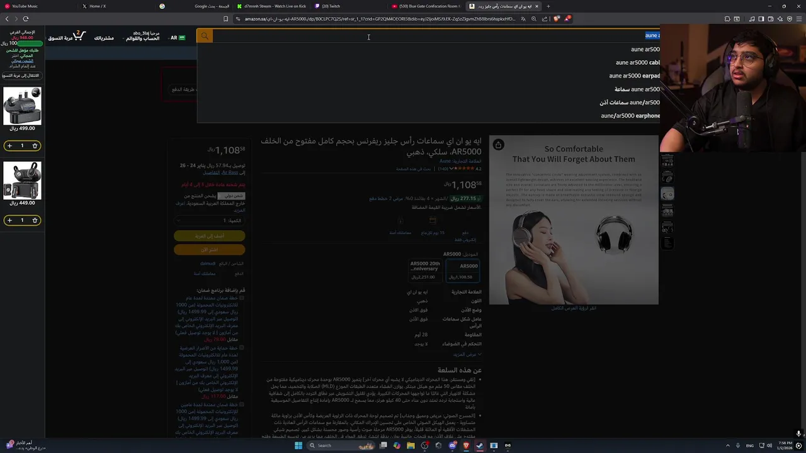Open the Task View icon on the taskbar
The image size is (806, 453).
(383, 445)
